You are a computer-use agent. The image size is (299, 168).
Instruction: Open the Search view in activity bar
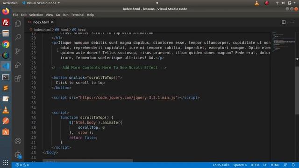[18, 37]
